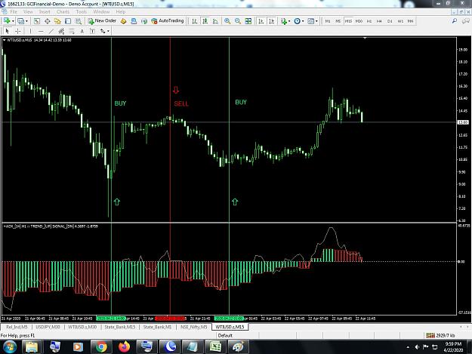Select D1 timeframe
This screenshot has height=354, width=472.
[x=390, y=21]
